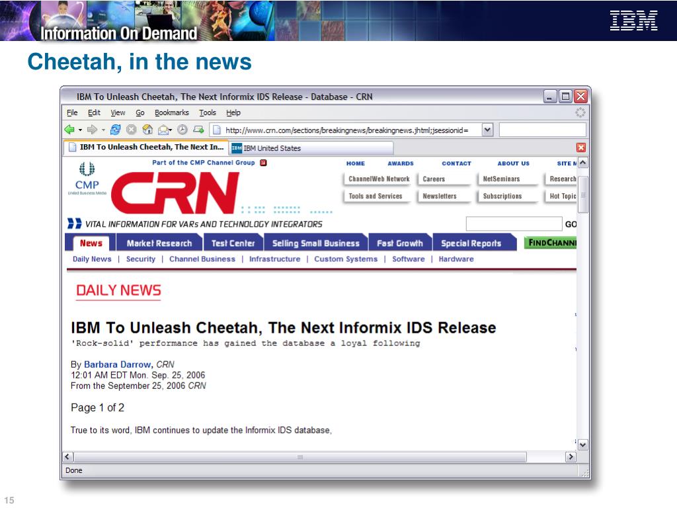Viewport: 677px width, 508px height.
Task: Click the CRN site search input field
Action: [514, 224]
